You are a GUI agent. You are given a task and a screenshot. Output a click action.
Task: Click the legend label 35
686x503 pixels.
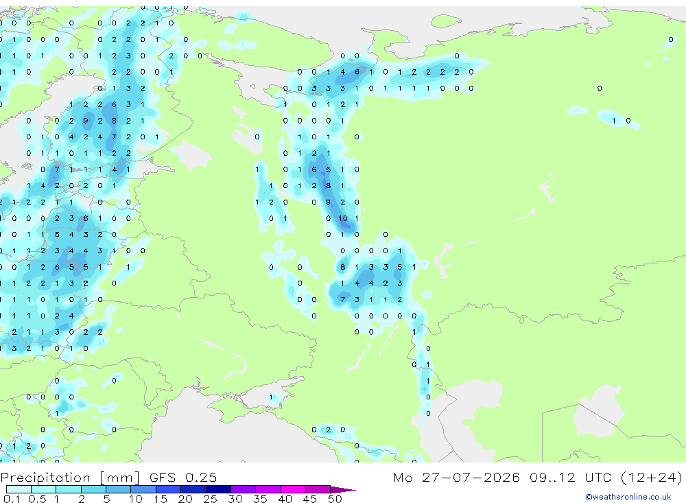point(260,499)
